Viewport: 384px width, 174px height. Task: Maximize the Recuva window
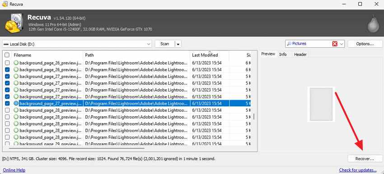coord(360,4)
